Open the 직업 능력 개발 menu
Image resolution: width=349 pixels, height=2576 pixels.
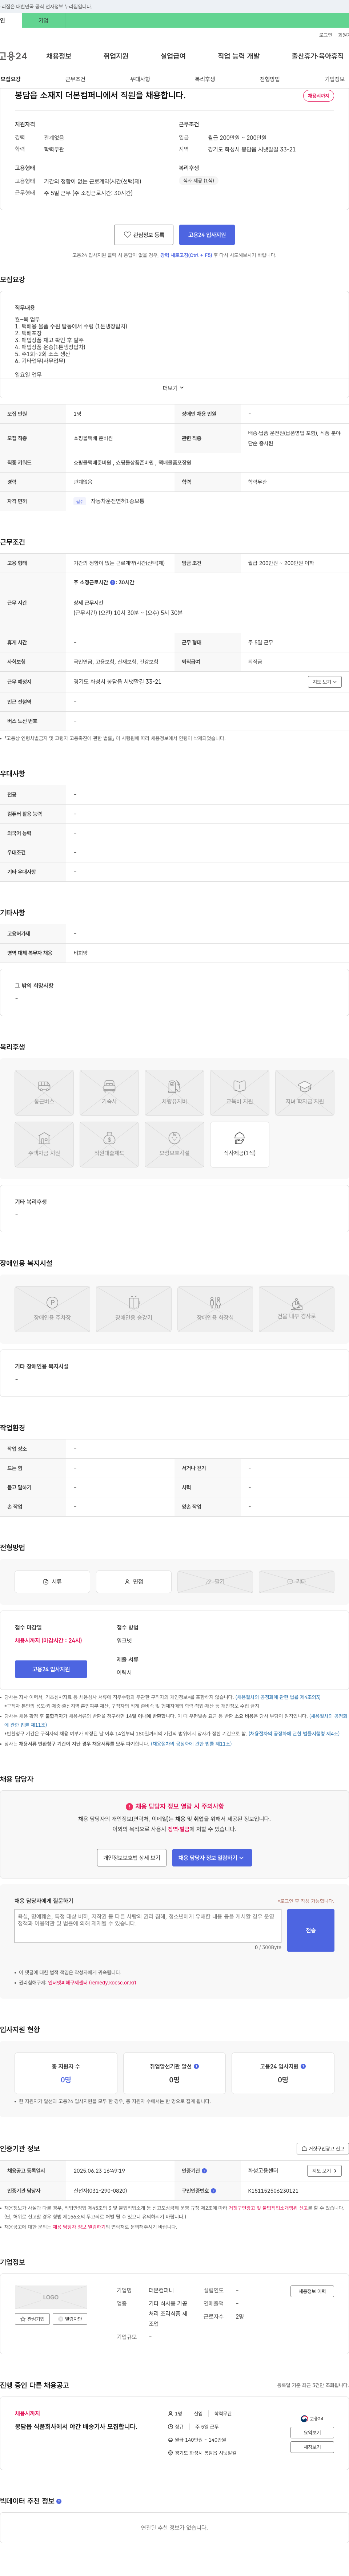tap(238, 56)
